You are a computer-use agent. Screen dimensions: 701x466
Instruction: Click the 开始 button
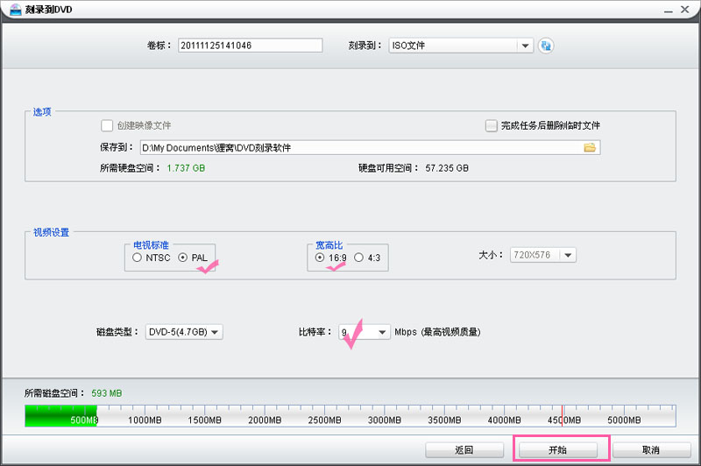tap(557, 450)
